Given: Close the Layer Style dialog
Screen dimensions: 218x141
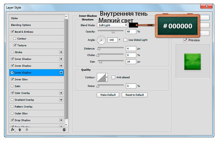Looking at the screenshot, I should click(206, 7).
